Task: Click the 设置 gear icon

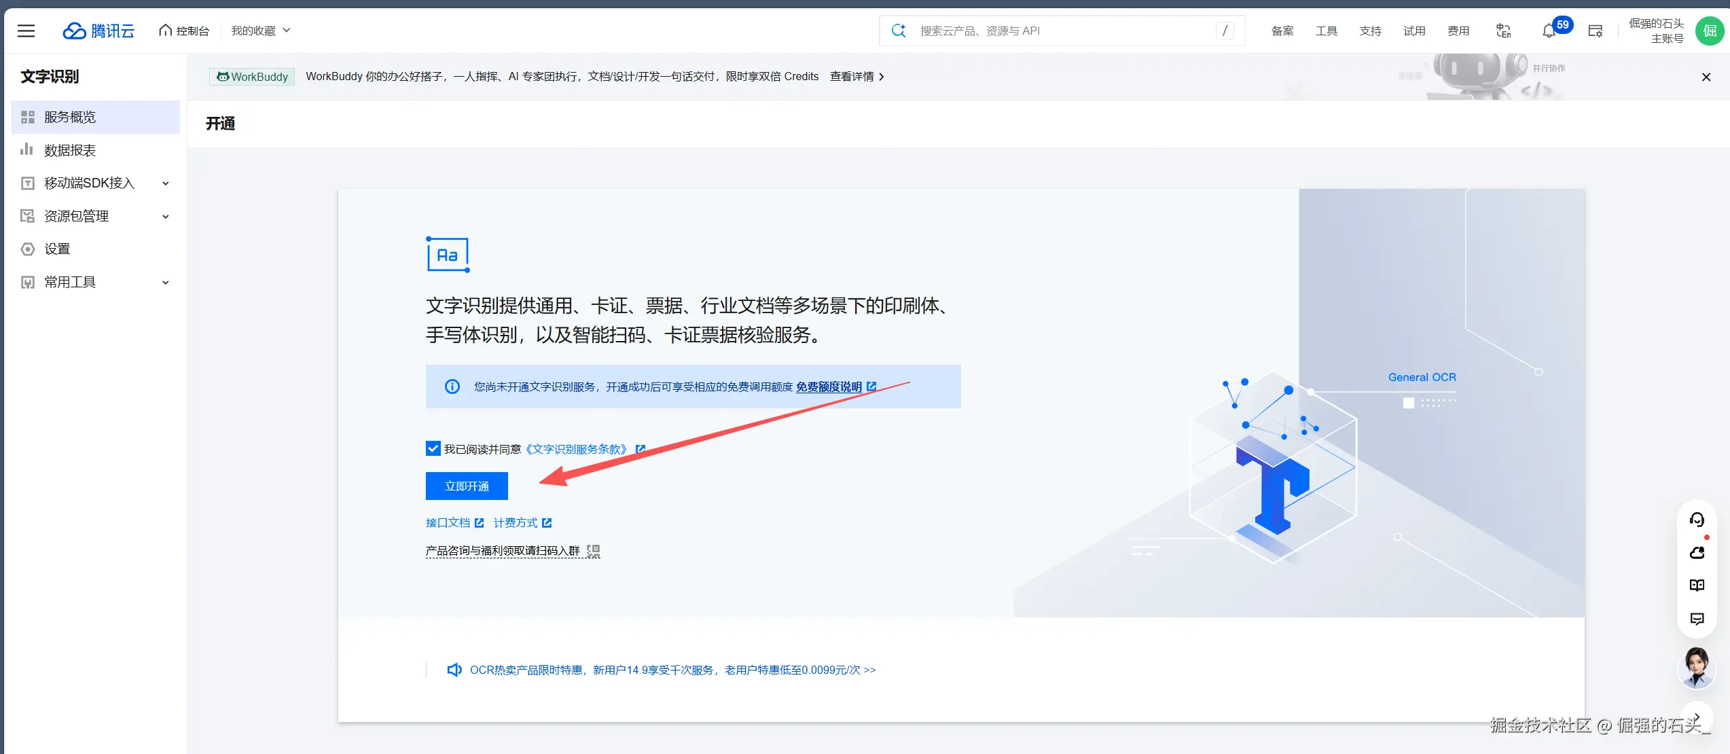Action: point(27,249)
